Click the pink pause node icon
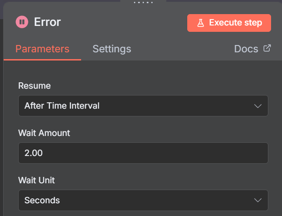Image resolution: width=282 pixels, height=216 pixels. [22, 22]
